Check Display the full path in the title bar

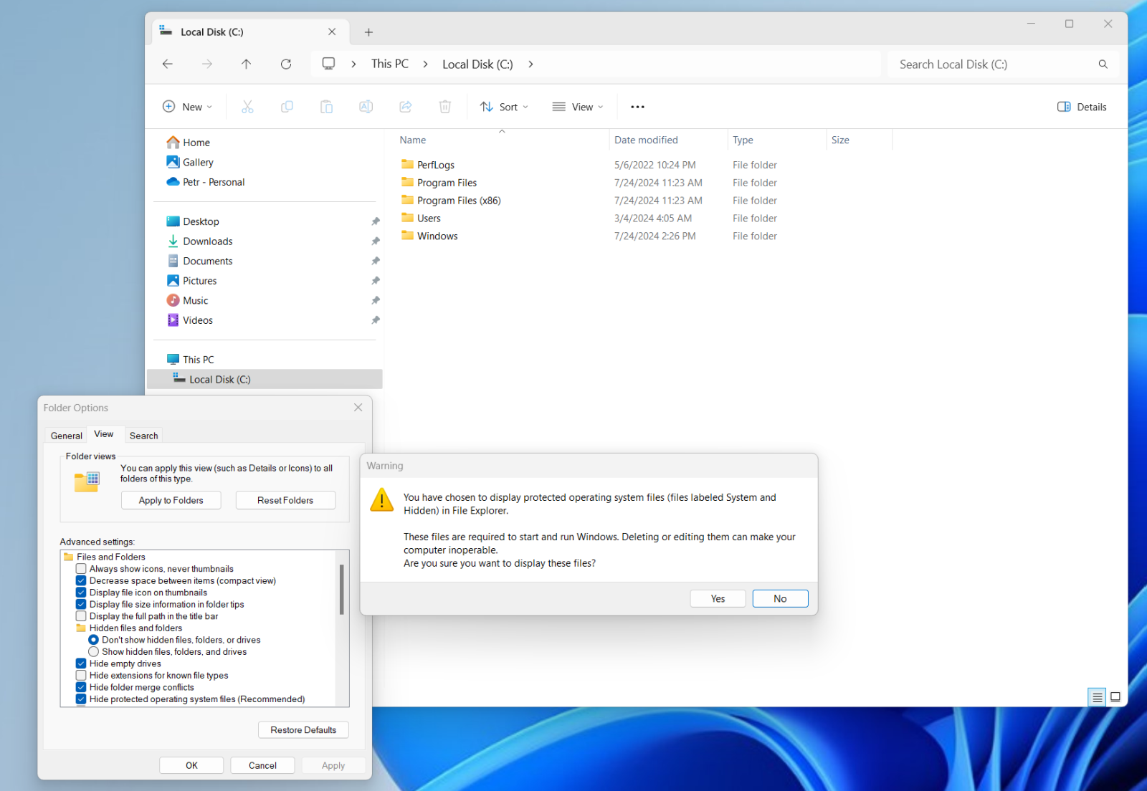click(x=80, y=615)
